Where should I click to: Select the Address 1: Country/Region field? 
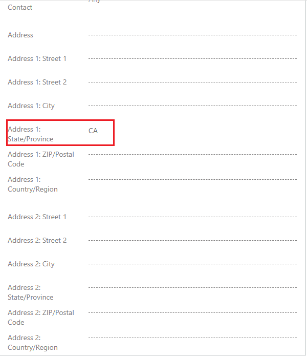[x=192, y=179]
